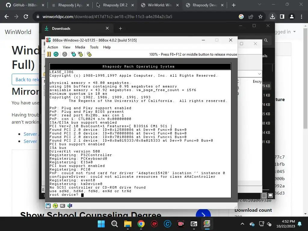Add a new tab in File Explorer window
This screenshot has height=231, width=308.
120,29
